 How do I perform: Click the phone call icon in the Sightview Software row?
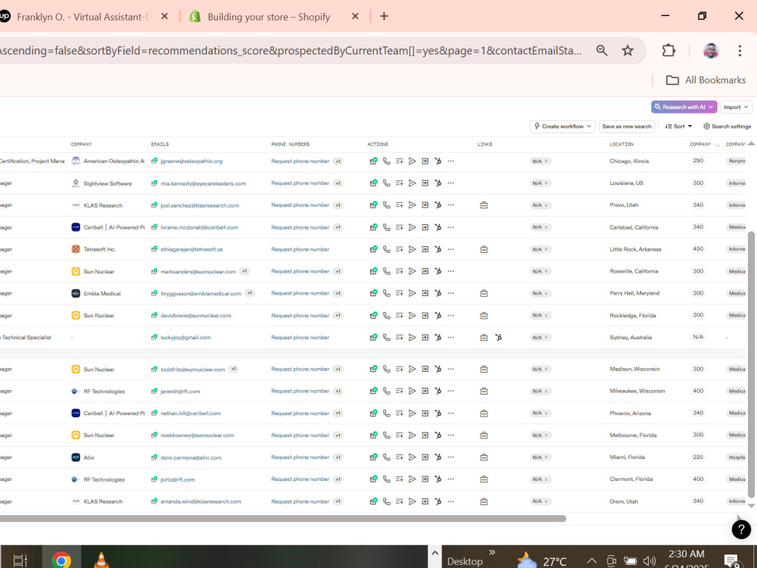(387, 183)
